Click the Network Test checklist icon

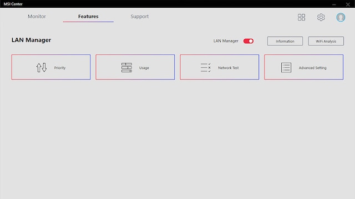[x=206, y=67]
